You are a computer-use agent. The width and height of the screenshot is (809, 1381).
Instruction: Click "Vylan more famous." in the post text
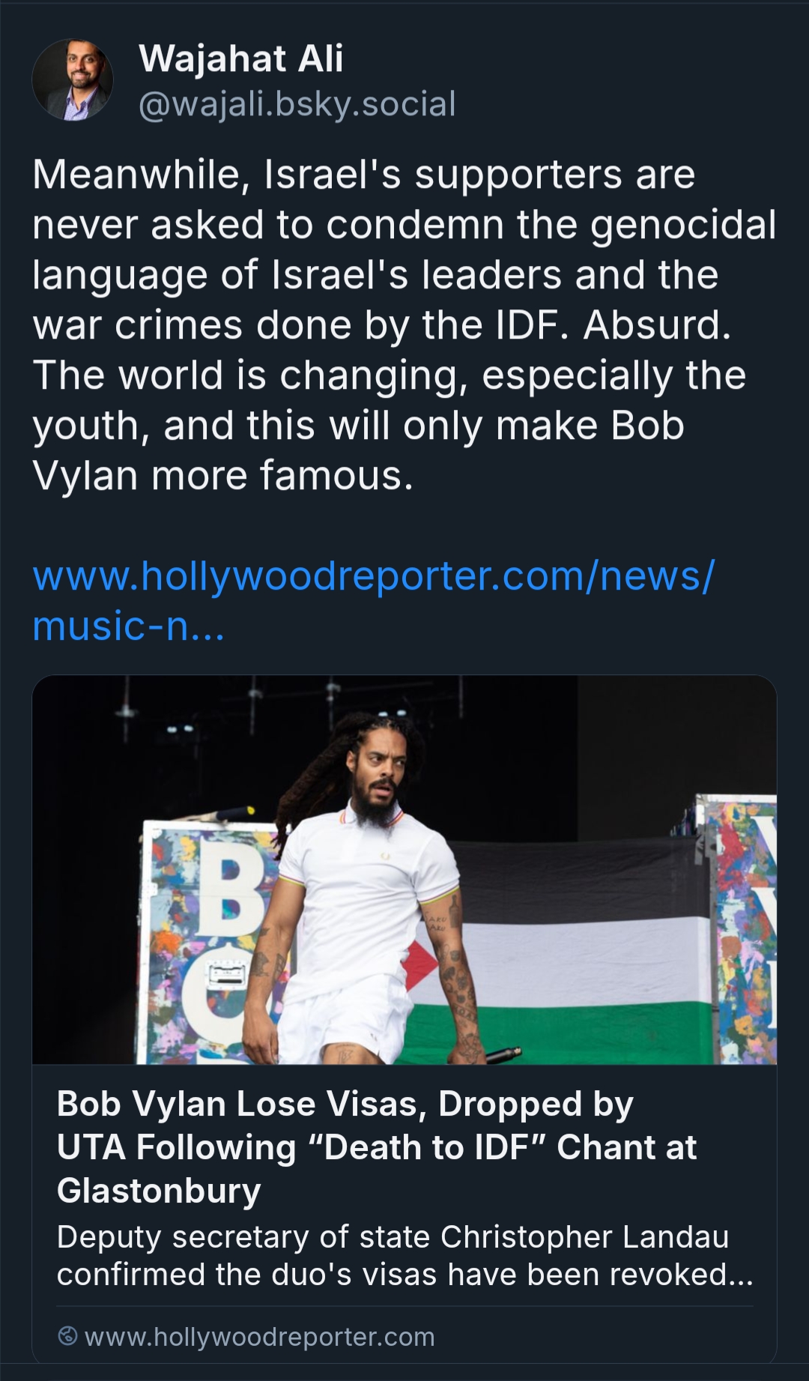pyautogui.click(x=222, y=476)
